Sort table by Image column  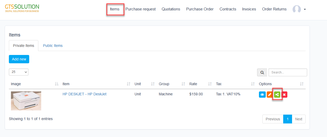(57, 84)
